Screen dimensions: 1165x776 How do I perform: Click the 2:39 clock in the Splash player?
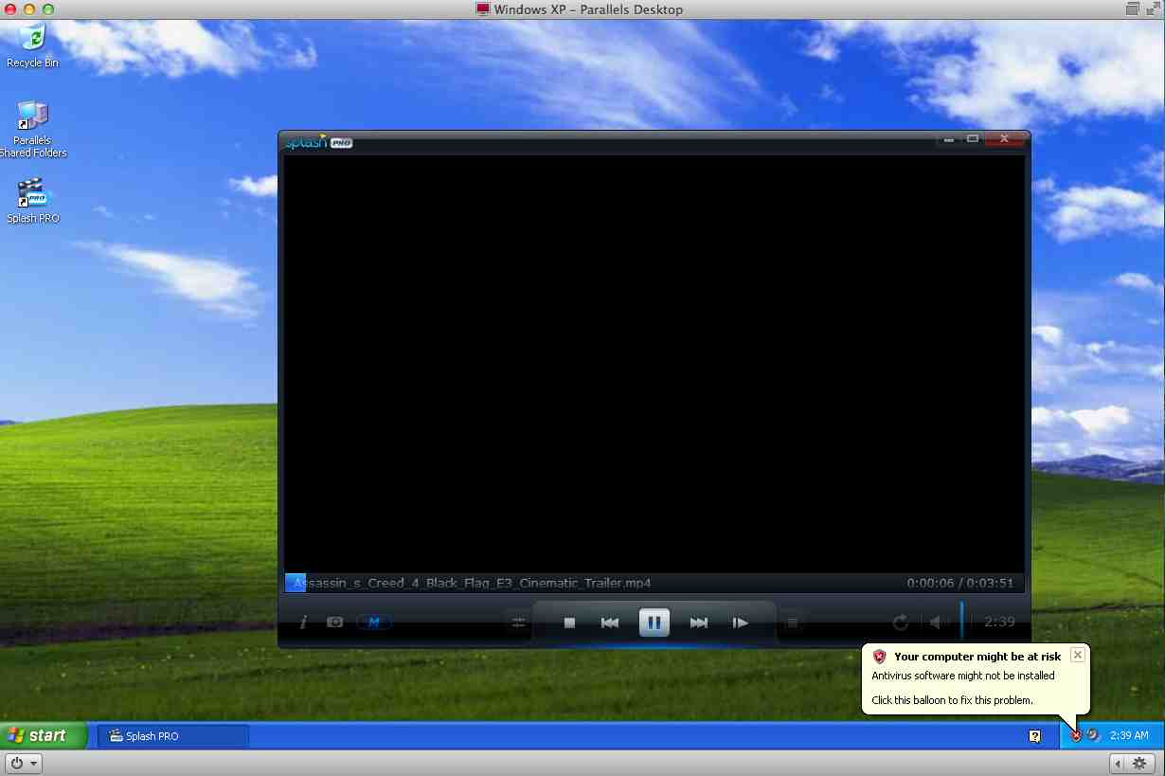pos(999,623)
